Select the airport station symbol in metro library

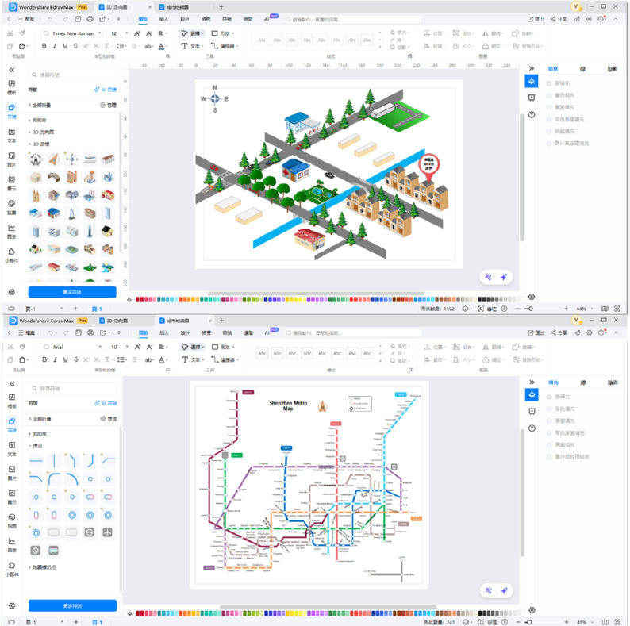[x=107, y=532]
